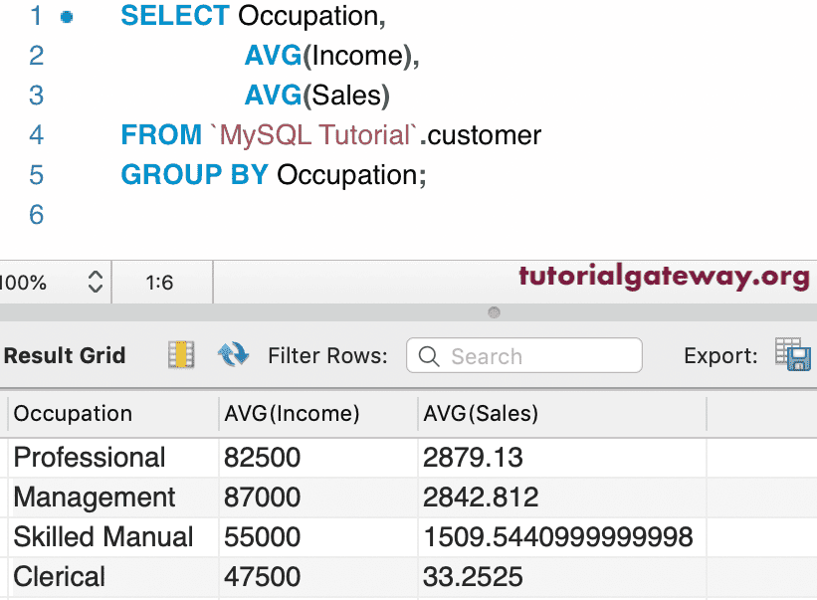
Task: Click the 1:6 row indicator in status bar
Action: click(162, 282)
